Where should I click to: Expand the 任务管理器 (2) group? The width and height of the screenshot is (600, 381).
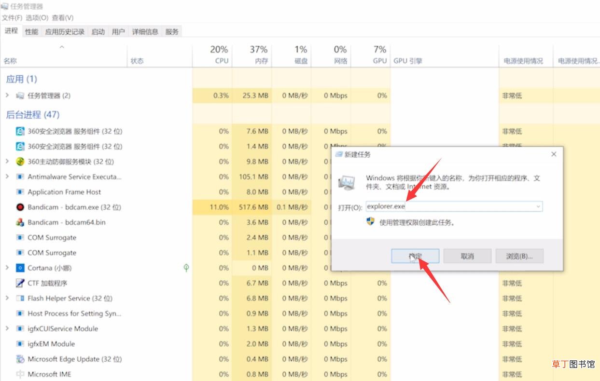(x=7, y=95)
